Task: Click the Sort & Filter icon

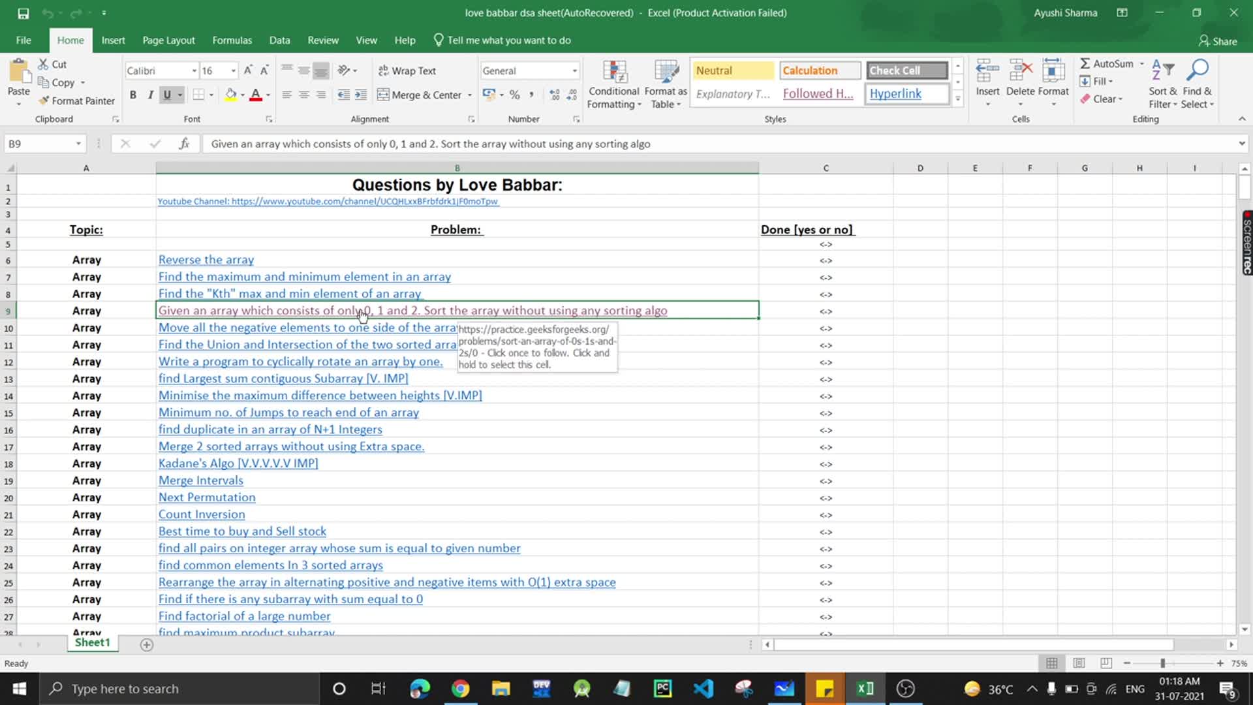Action: [x=1162, y=70]
